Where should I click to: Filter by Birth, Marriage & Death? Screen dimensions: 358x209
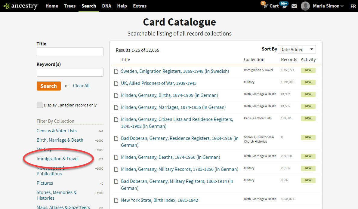coord(60,140)
